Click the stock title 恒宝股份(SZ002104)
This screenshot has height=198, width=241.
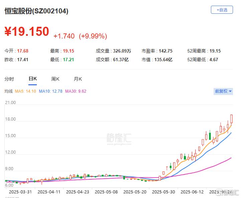(x=36, y=11)
